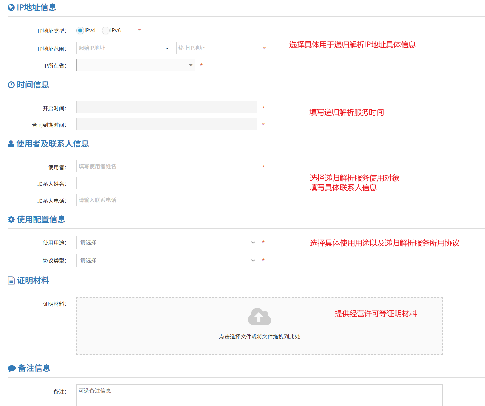Expand the 协议类型 dropdown
Viewport: 485px width, 406px height.
pos(166,260)
